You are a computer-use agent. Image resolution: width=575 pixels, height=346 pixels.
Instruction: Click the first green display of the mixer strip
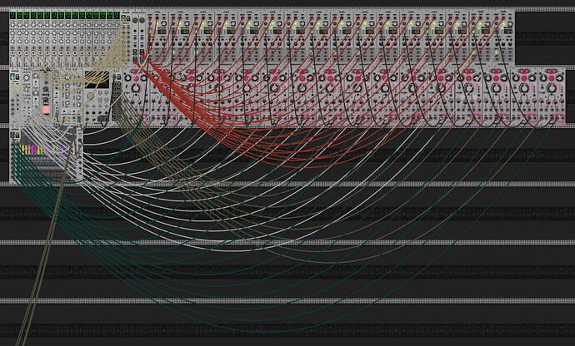tap(12, 15)
